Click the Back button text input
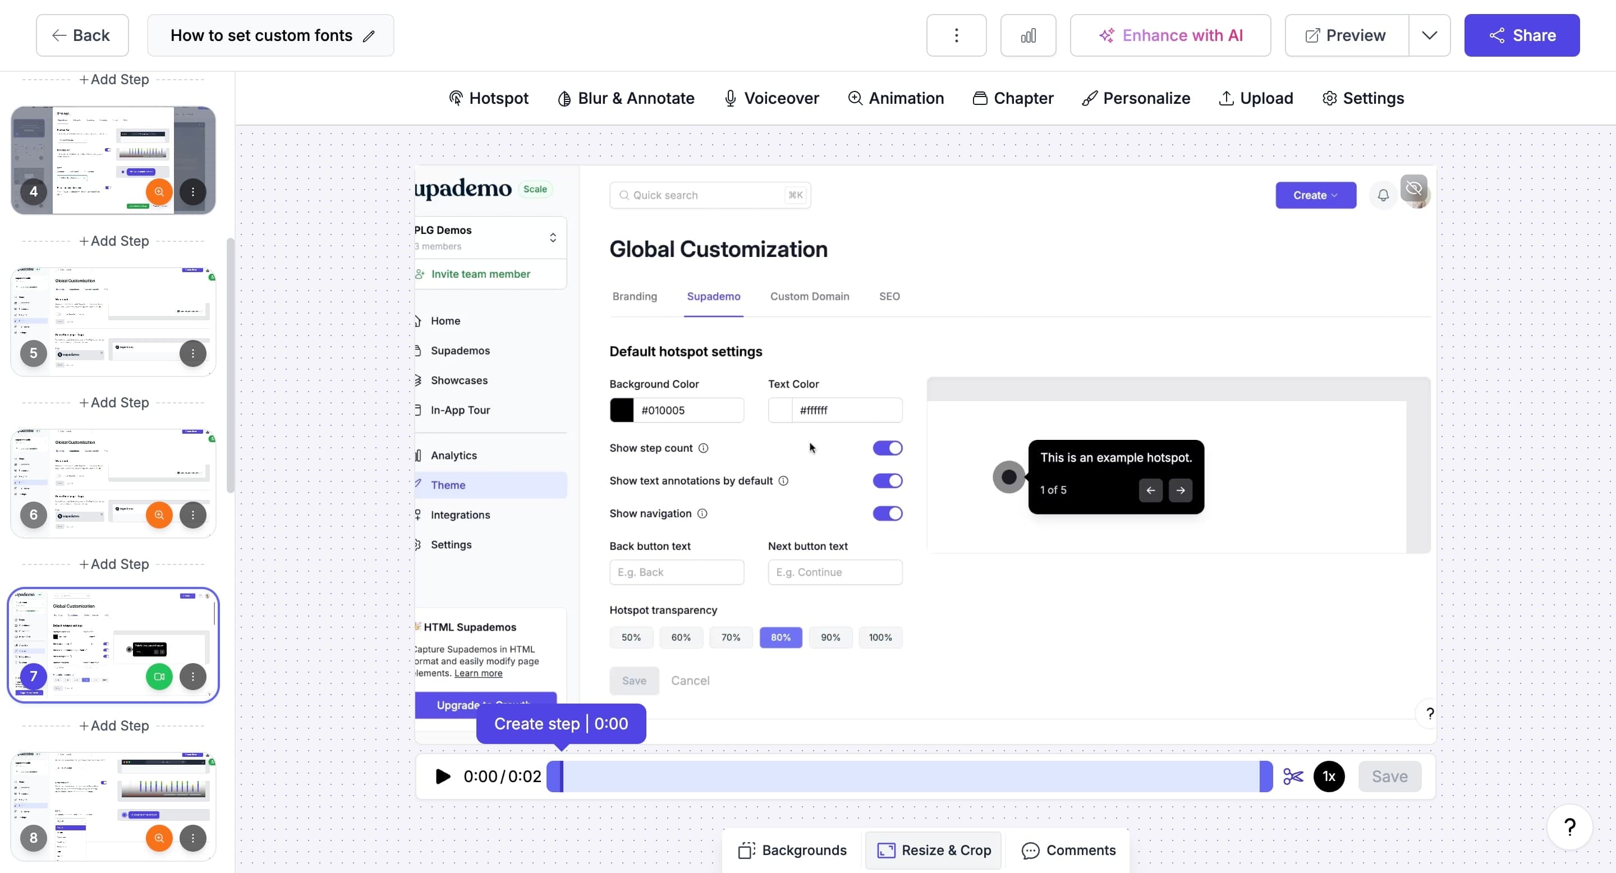 click(676, 573)
